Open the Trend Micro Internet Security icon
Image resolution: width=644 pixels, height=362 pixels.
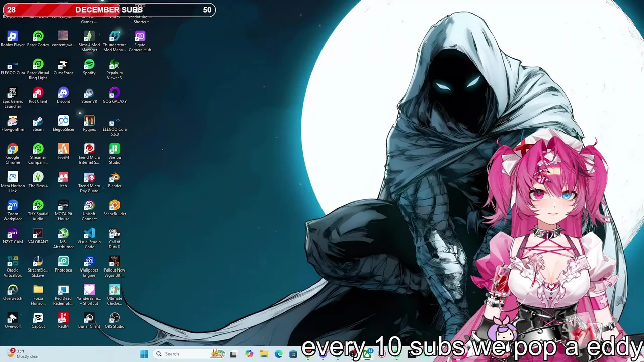click(89, 154)
